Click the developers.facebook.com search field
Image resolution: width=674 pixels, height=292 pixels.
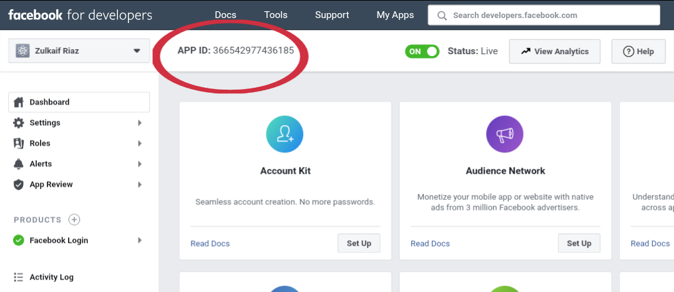pyautogui.click(x=549, y=15)
